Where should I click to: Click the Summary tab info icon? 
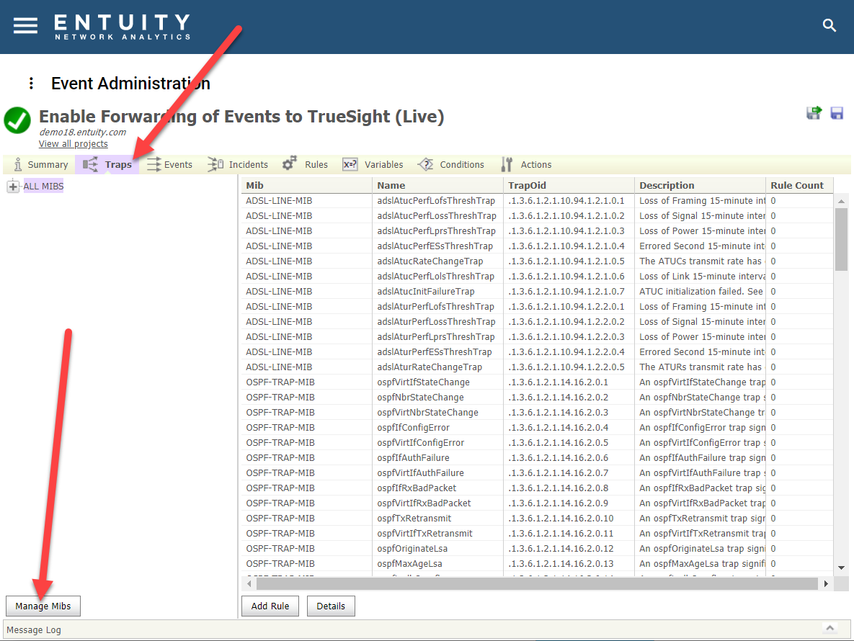(18, 164)
